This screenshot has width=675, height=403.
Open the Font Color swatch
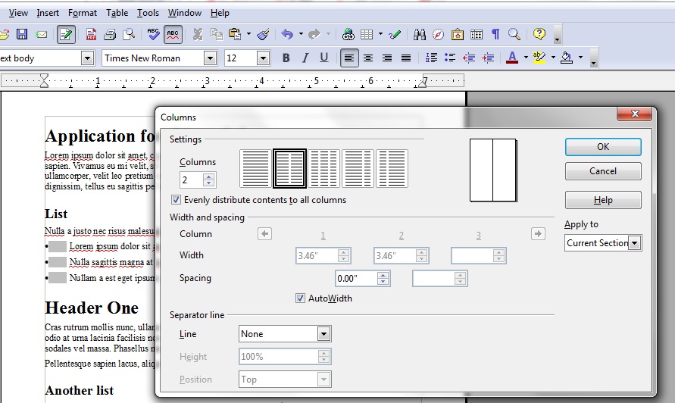coord(512,58)
